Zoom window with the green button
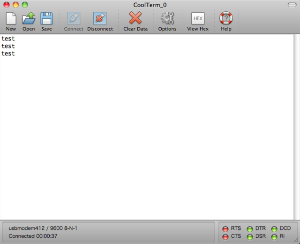Viewport: 300px width, 244px height. click(x=25, y=5)
